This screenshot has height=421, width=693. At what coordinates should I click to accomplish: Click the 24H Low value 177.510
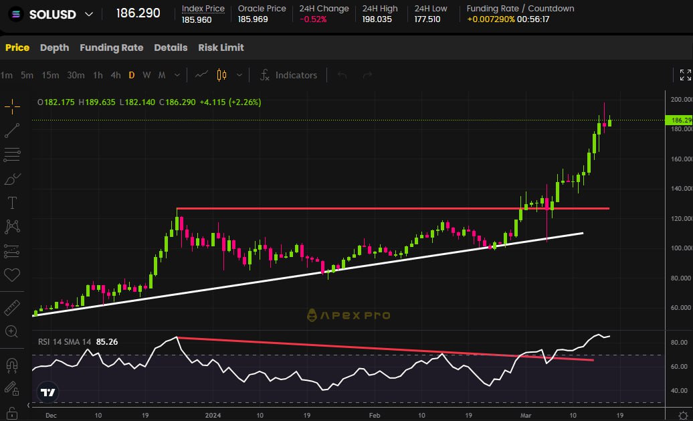pos(427,19)
